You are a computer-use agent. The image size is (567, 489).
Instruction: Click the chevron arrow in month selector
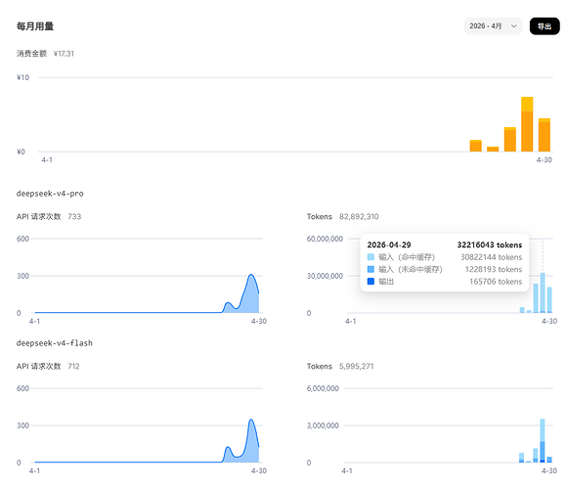click(514, 26)
